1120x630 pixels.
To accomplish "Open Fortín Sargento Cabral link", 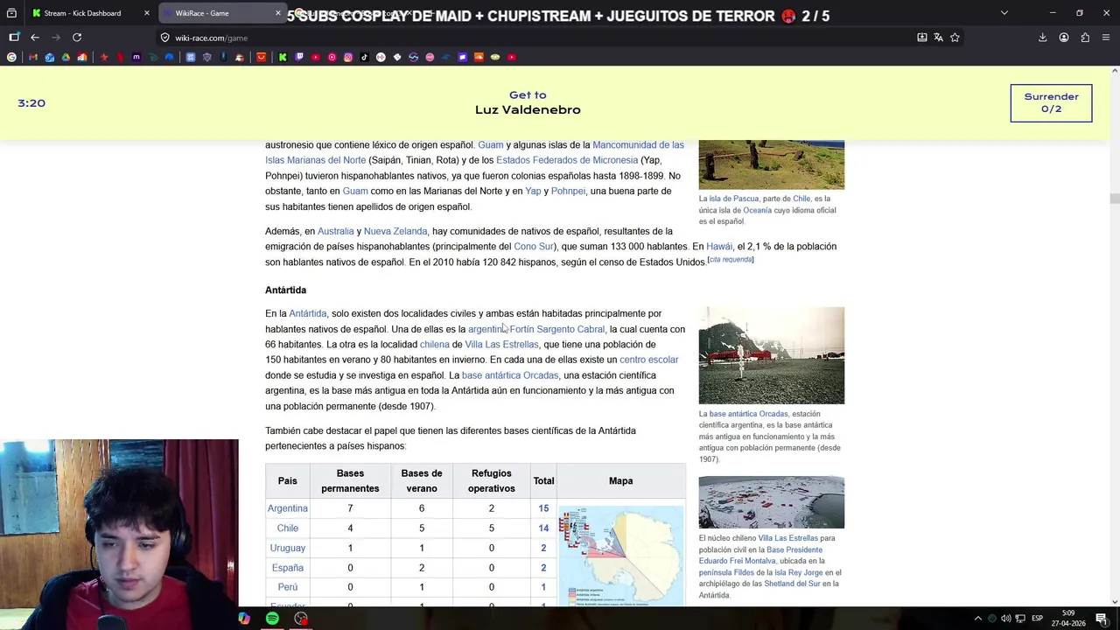I will 556,329.
